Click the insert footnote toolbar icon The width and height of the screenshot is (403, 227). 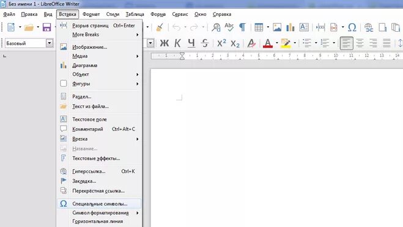(x=382, y=27)
